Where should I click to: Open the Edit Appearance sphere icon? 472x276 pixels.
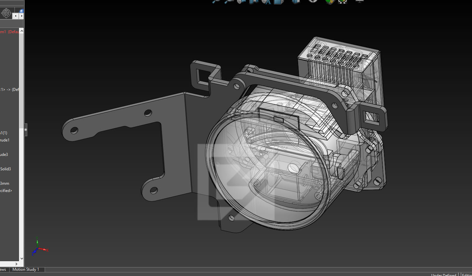click(x=330, y=1)
